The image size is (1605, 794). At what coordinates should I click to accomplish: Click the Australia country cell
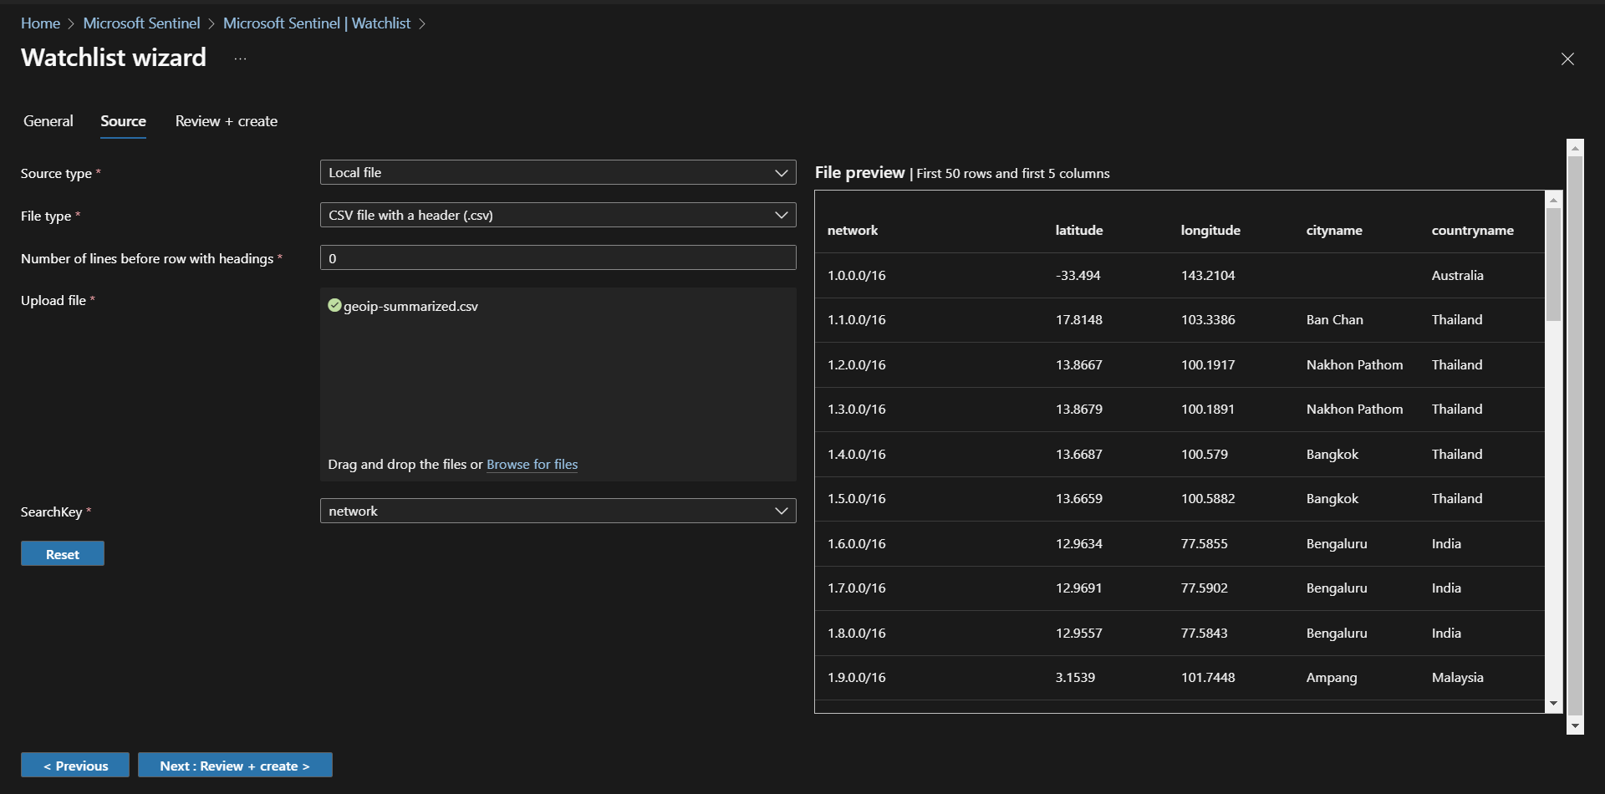pyautogui.click(x=1458, y=275)
